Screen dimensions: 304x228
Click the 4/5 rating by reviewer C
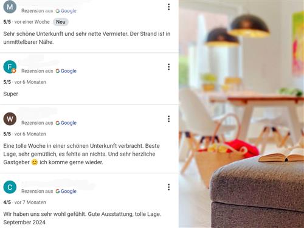click(x=7, y=202)
